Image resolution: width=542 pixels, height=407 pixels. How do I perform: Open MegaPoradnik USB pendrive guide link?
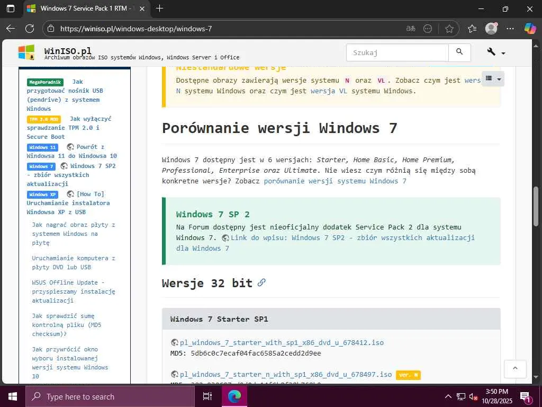65,95
